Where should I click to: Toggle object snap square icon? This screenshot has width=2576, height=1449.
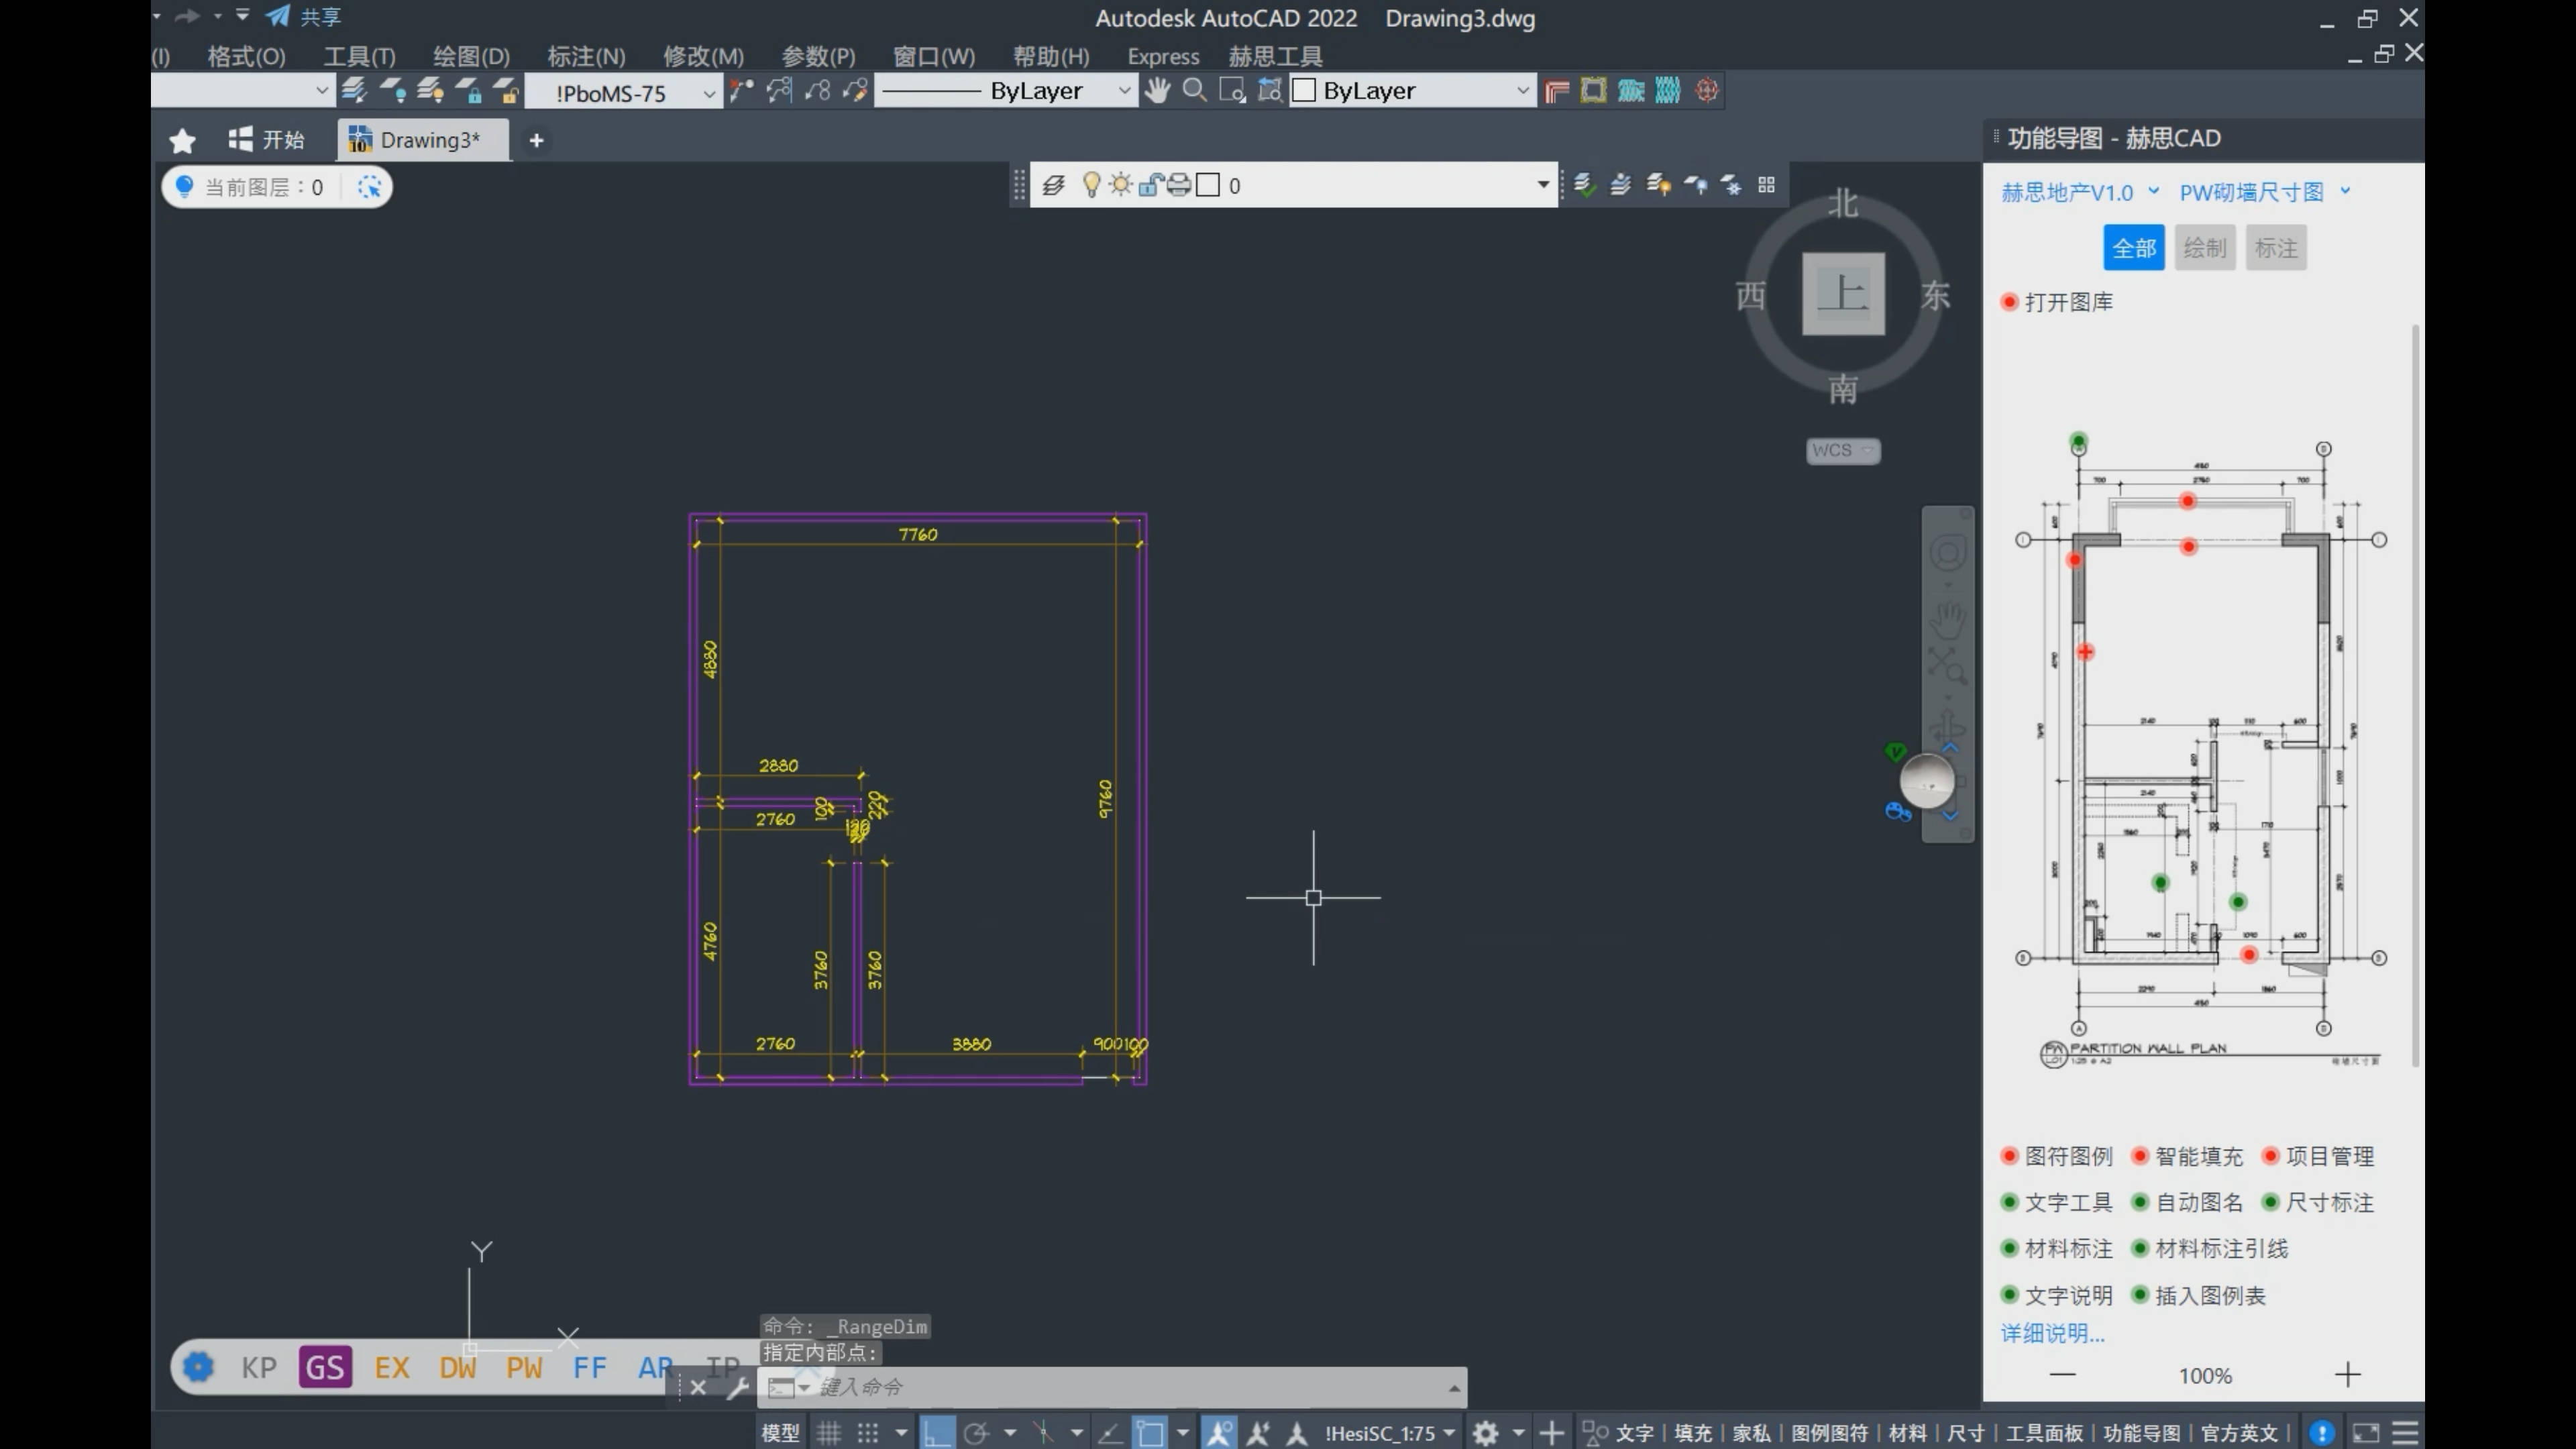(x=1150, y=1433)
